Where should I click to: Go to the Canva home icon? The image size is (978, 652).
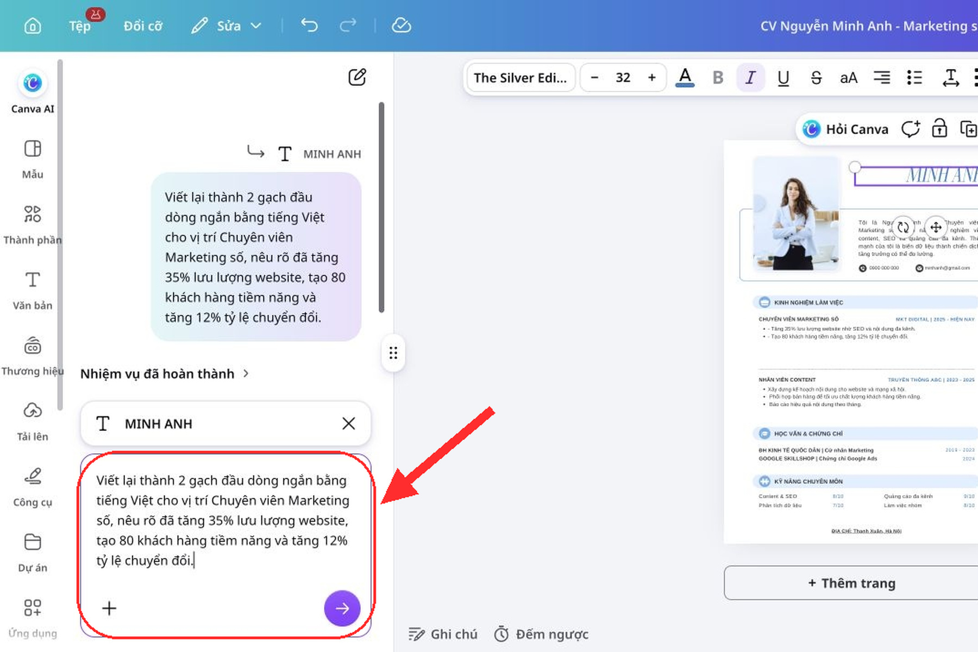(33, 26)
